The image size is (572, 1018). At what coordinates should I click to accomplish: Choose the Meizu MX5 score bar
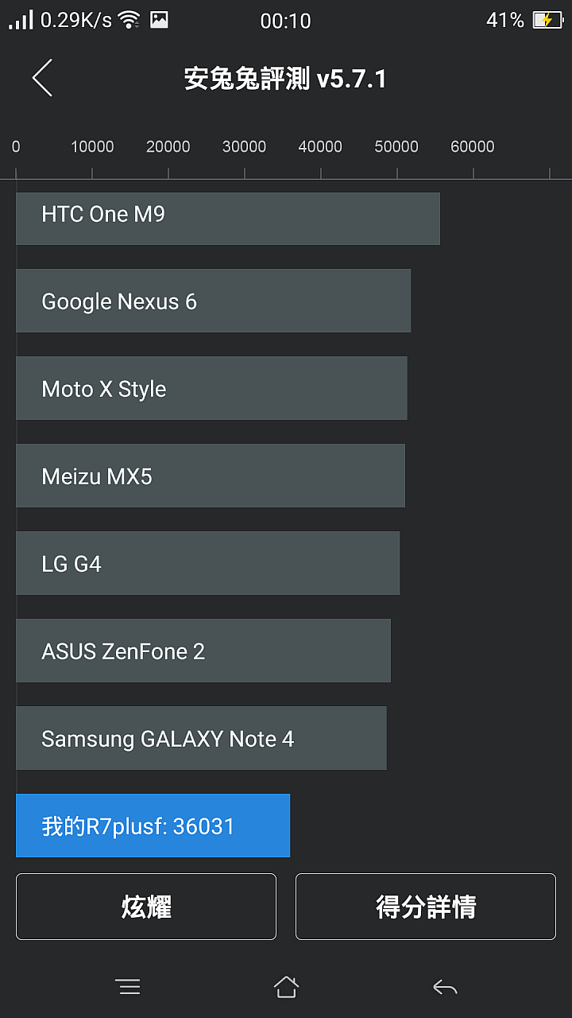(211, 476)
